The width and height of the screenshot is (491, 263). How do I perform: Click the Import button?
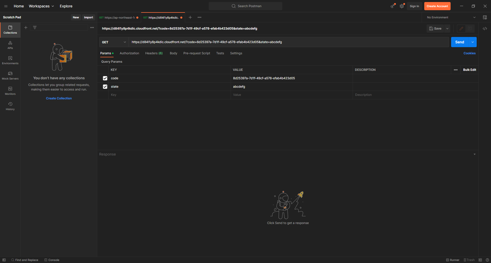(x=88, y=17)
